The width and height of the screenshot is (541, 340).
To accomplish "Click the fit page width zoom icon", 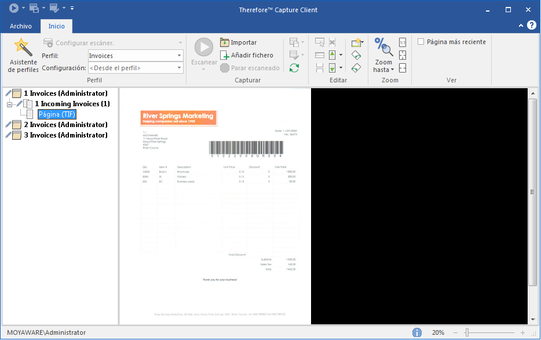I will [x=403, y=68].
